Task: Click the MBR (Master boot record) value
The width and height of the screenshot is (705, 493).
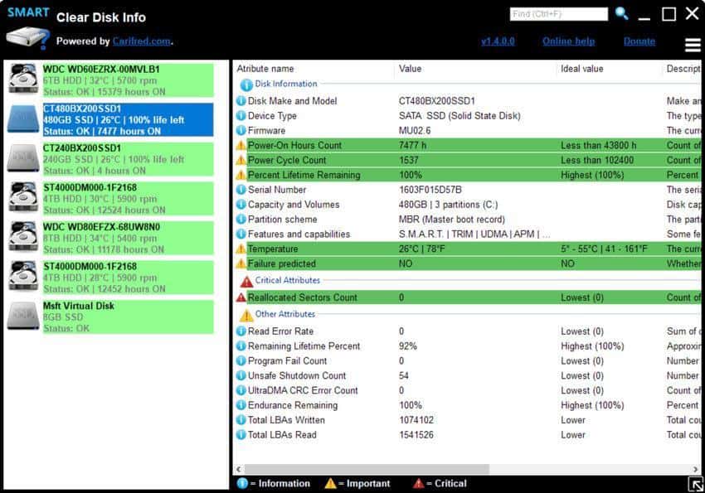Action: click(x=451, y=219)
